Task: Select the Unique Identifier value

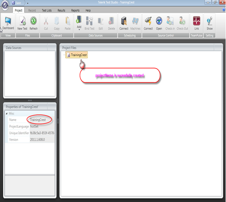Action: 42,133
